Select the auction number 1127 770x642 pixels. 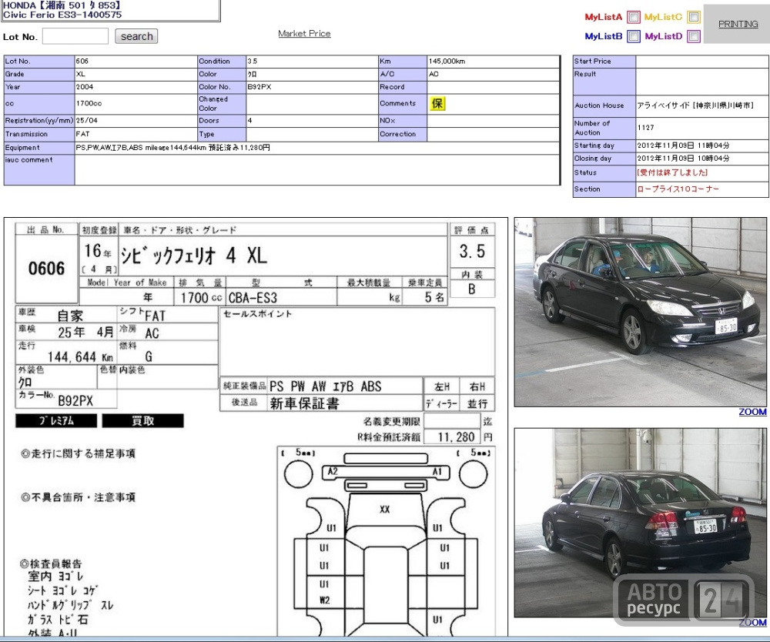point(646,128)
